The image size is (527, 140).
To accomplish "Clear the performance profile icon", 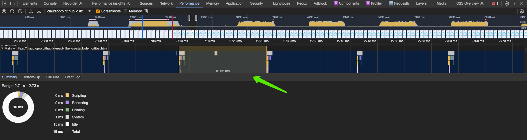I will pos(20,11).
